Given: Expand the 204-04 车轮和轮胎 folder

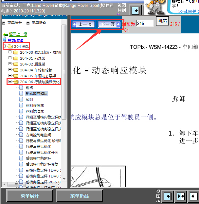Looking at the screenshot, I should click(x=10, y=70).
